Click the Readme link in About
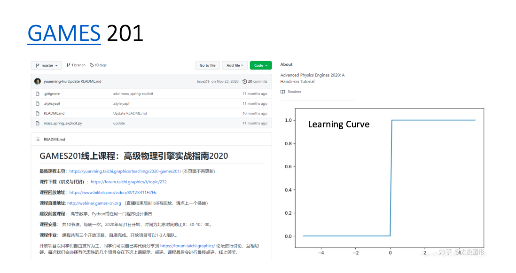The width and height of the screenshot is (516, 273). [x=294, y=92]
